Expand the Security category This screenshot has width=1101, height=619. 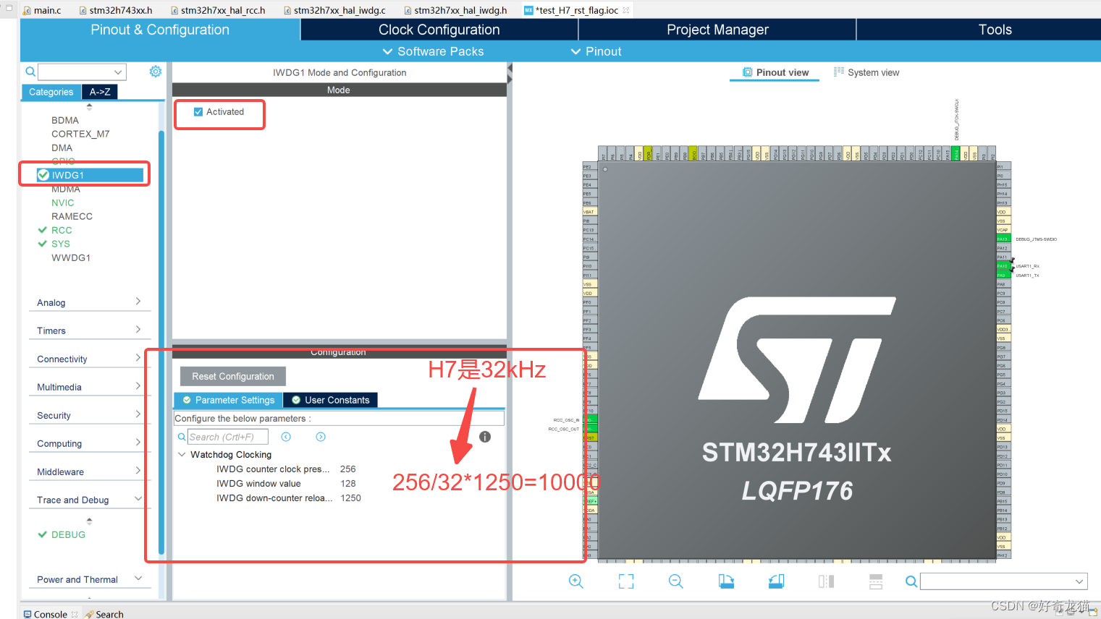click(90, 415)
